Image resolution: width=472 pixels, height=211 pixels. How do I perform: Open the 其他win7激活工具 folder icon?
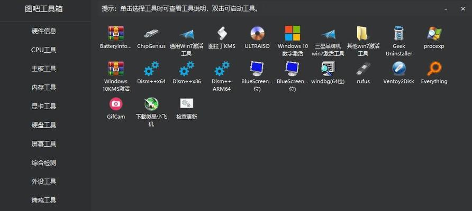362,33
